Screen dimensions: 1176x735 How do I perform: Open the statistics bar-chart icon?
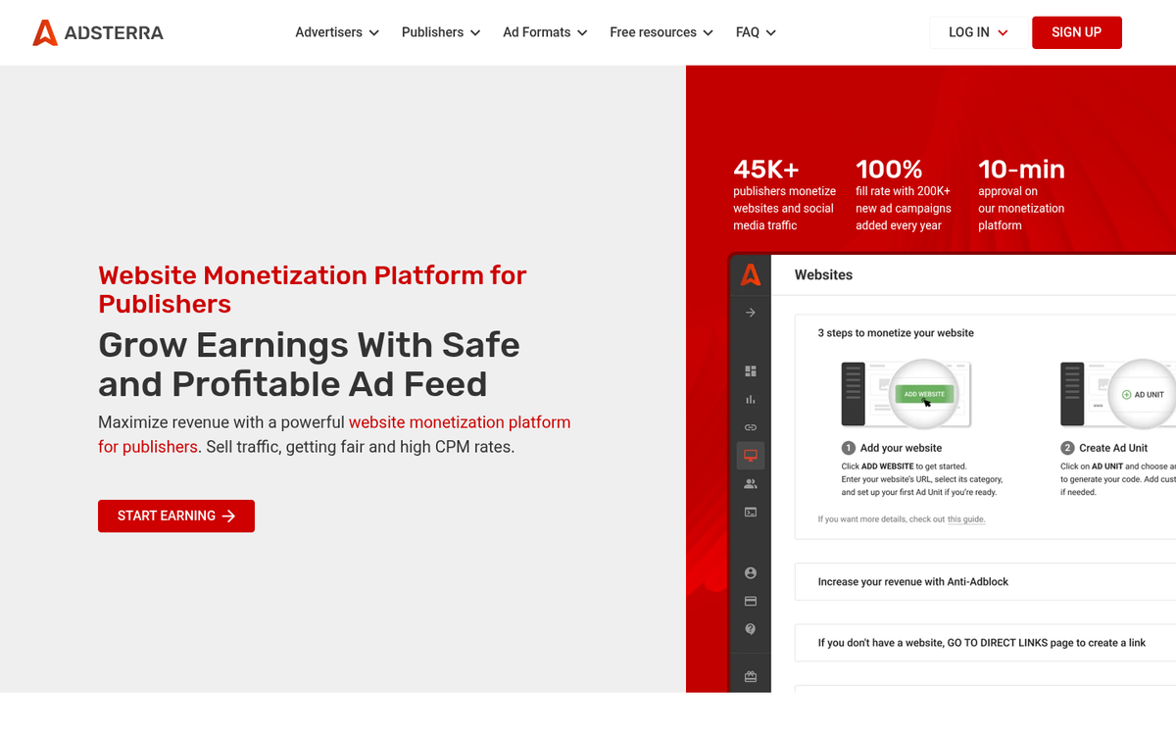(x=750, y=399)
